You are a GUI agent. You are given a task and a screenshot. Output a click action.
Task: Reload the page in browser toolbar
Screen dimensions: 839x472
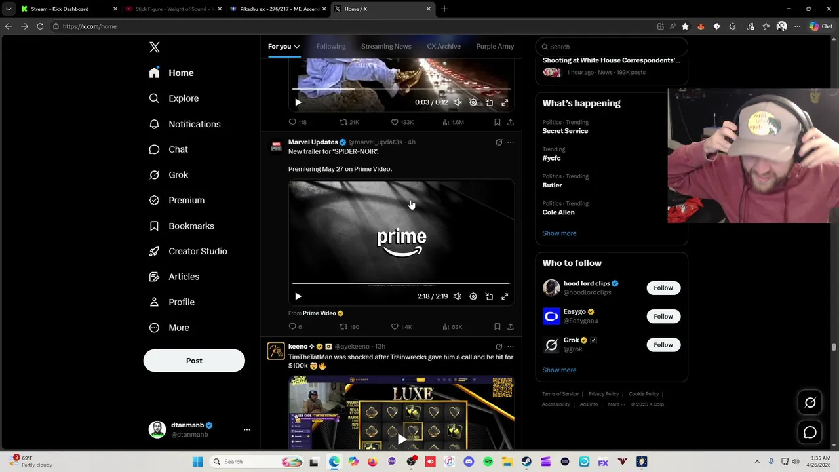(40, 26)
